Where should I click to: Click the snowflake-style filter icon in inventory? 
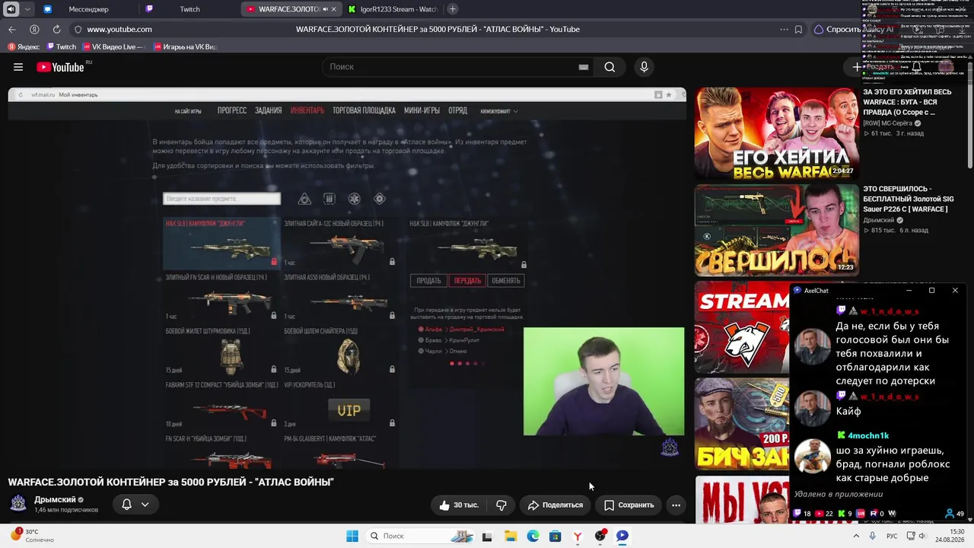tap(355, 199)
